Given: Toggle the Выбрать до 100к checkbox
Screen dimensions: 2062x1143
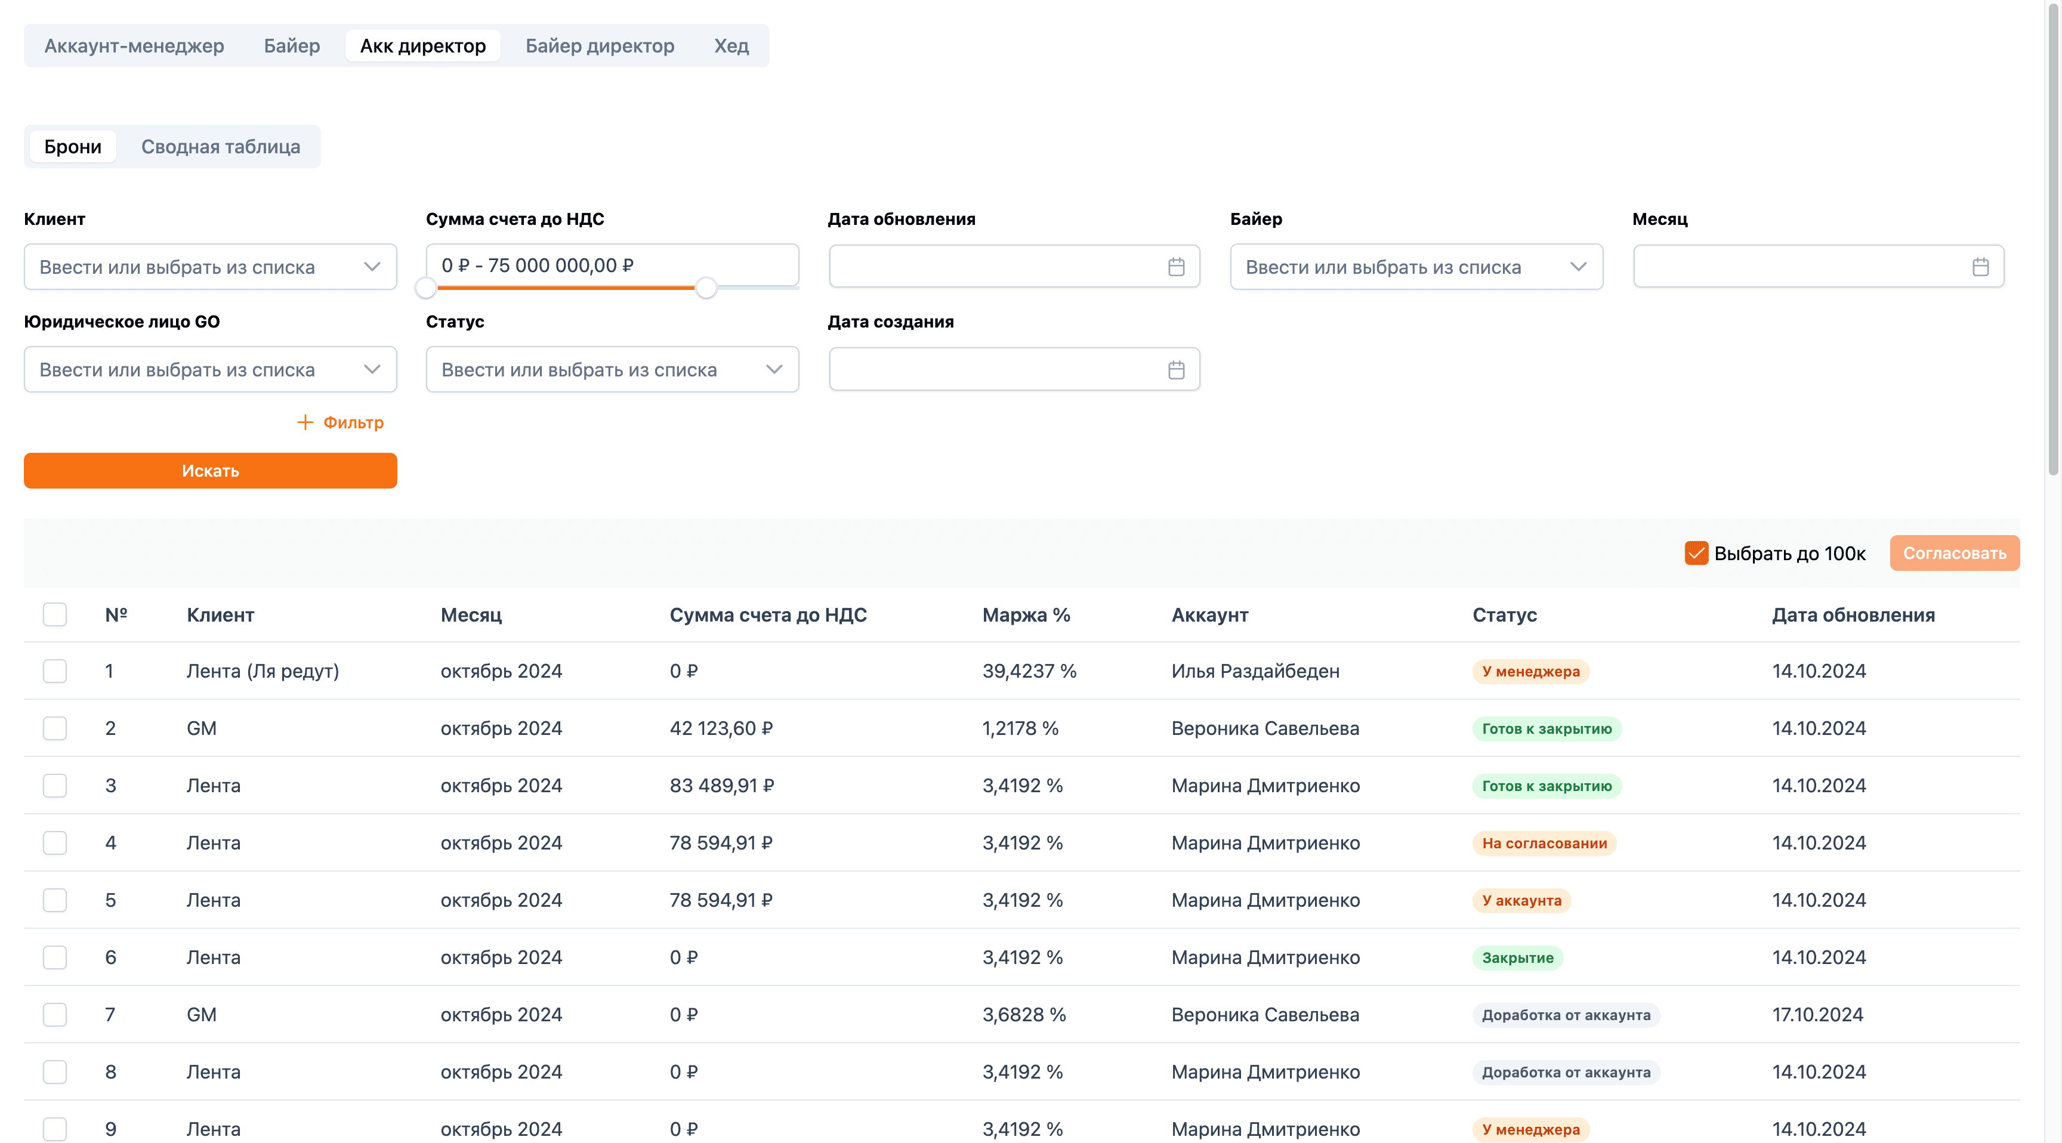Looking at the screenshot, I should click(x=1696, y=553).
